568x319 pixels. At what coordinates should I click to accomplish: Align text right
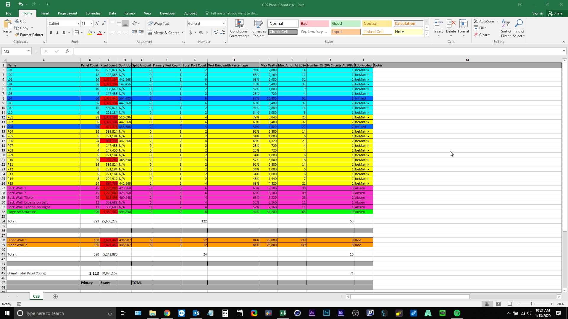(125, 32)
